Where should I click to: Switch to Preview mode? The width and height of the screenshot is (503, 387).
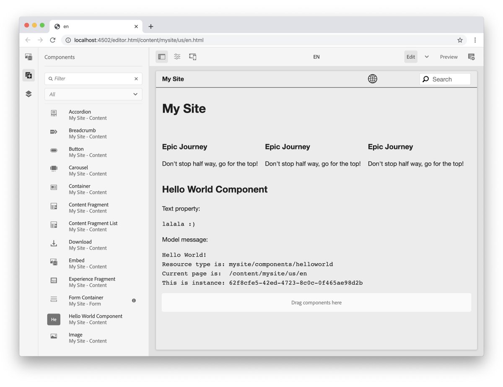coord(449,57)
